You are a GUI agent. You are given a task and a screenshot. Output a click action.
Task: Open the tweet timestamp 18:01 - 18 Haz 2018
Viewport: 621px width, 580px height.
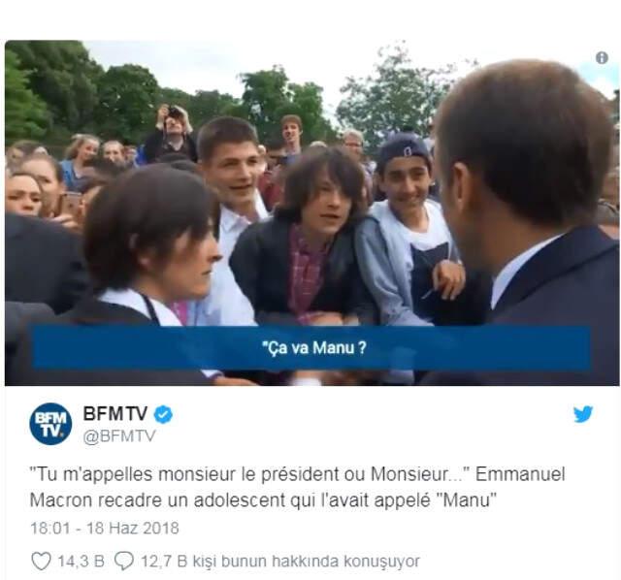coord(105,529)
